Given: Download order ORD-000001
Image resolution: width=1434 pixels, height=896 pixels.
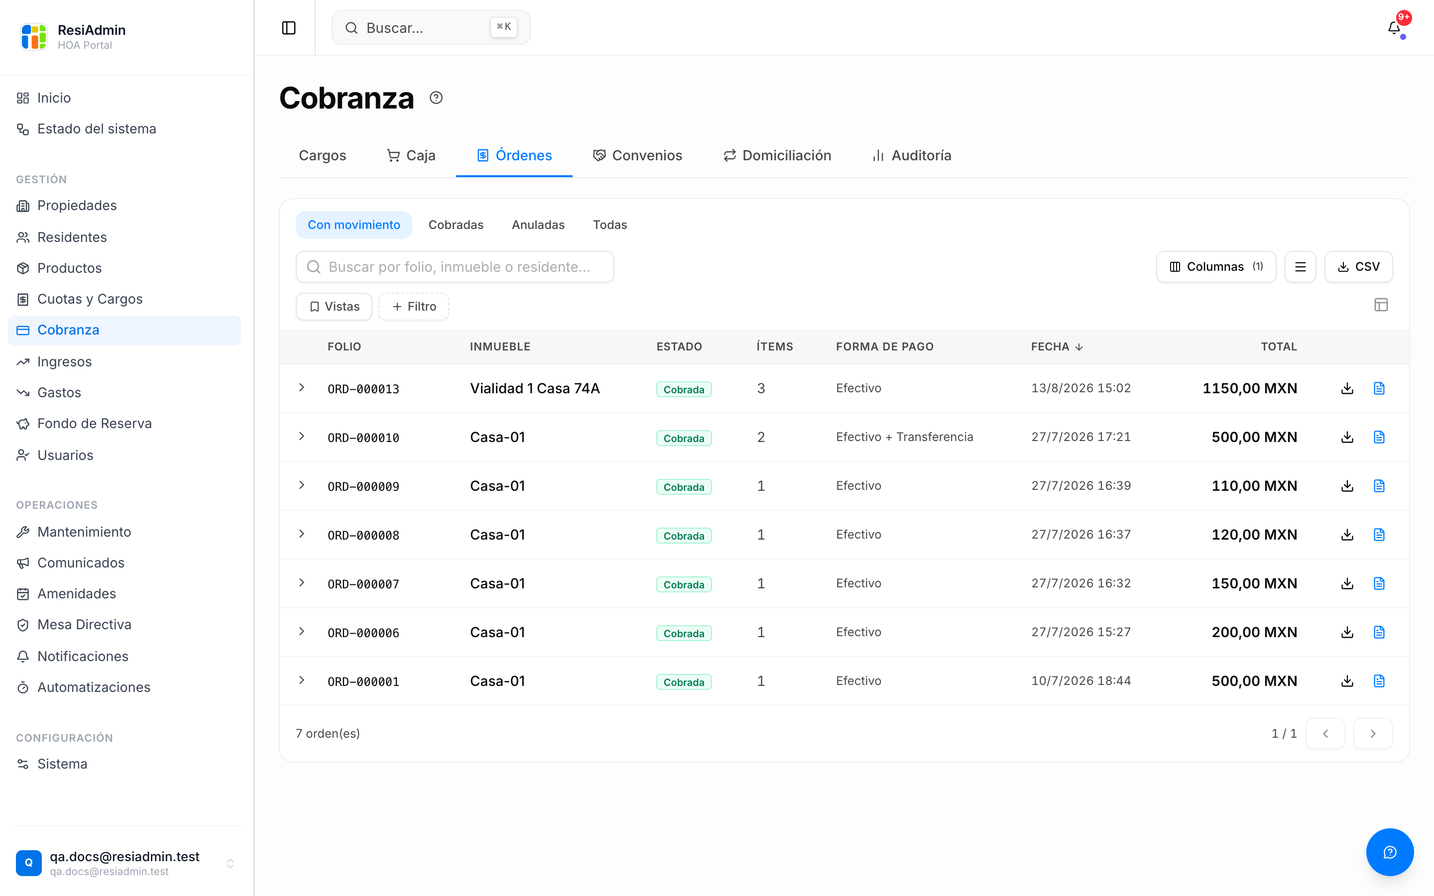Looking at the screenshot, I should point(1347,681).
